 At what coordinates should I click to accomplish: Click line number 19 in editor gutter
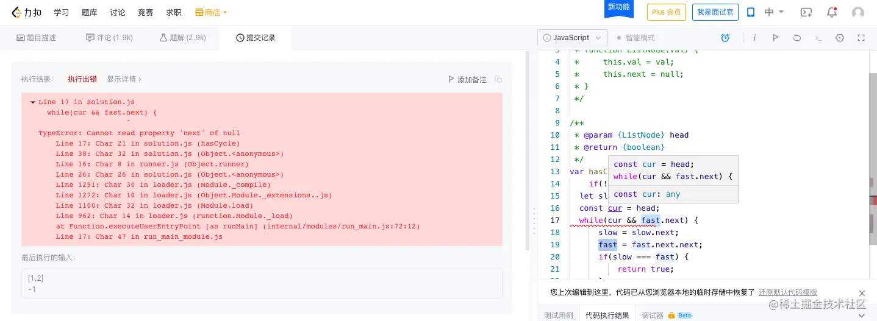coord(554,244)
